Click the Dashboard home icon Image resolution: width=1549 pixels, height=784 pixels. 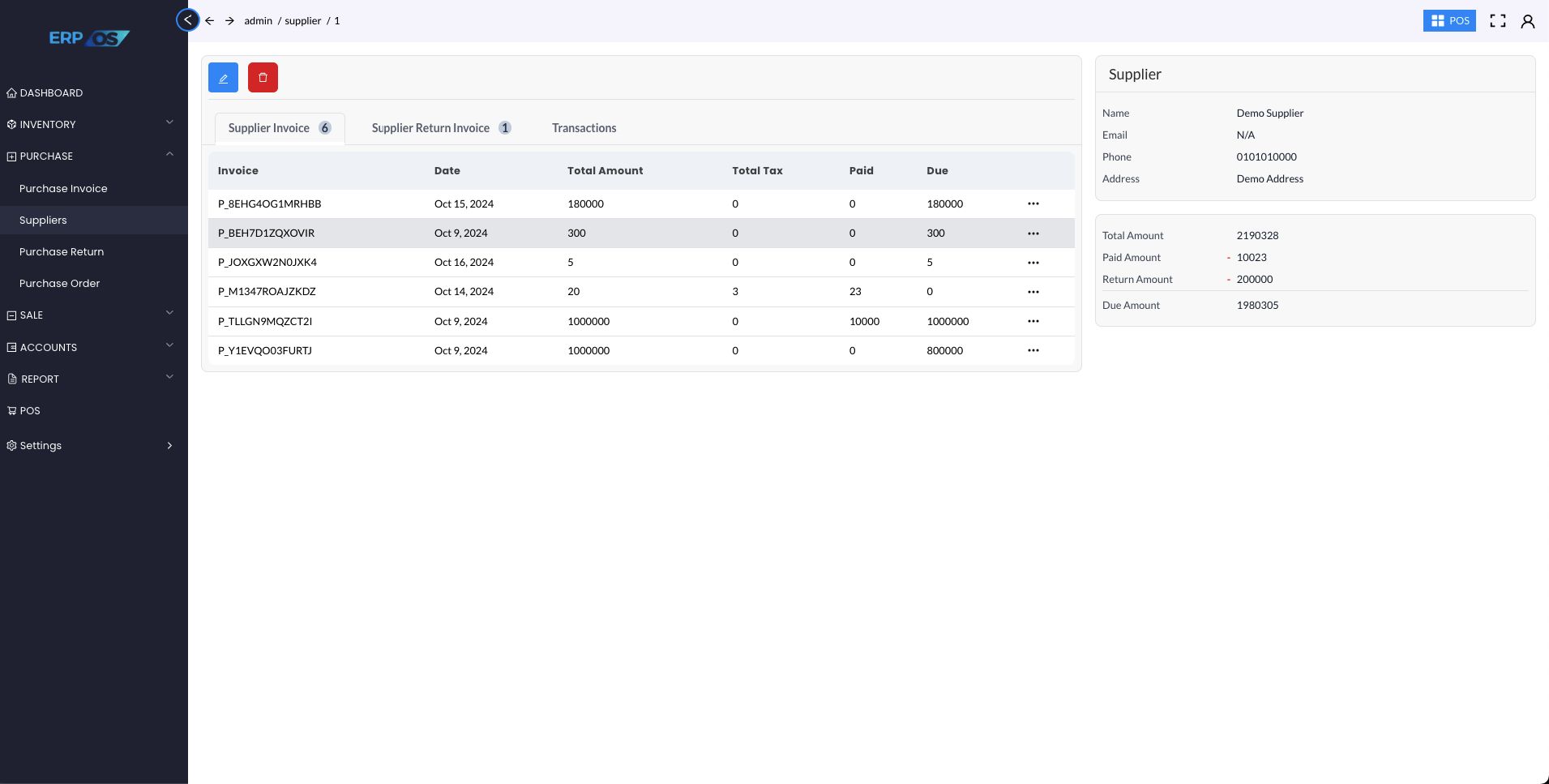tap(11, 92)
